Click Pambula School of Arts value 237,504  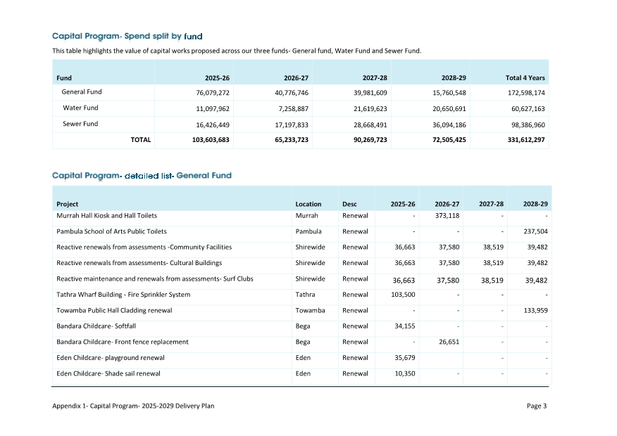(x=535, y=231)
